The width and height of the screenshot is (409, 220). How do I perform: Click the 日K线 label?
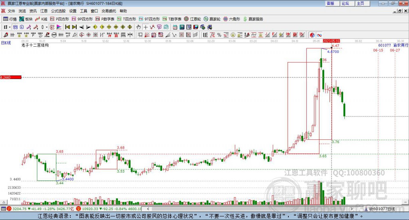coord(6,43)
